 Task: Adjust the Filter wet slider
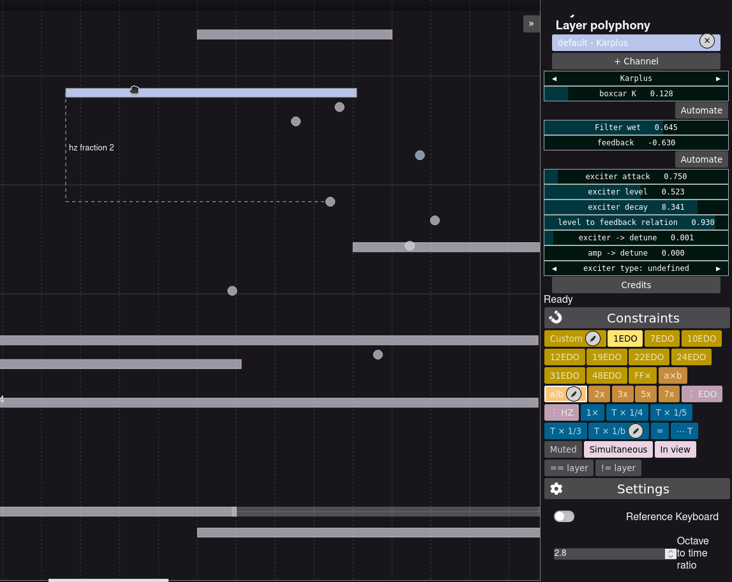click(x=636, y=127)
